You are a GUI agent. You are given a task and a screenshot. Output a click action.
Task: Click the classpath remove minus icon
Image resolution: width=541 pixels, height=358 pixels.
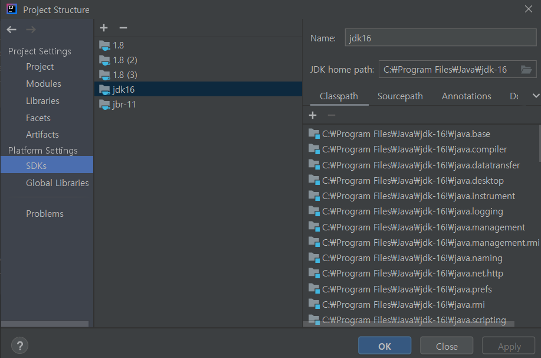click(331, 115)
